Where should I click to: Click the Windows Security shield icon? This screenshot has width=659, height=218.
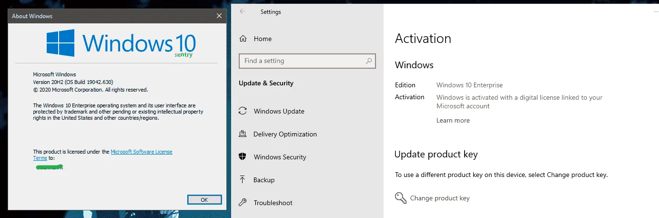[x=243, y=157]
